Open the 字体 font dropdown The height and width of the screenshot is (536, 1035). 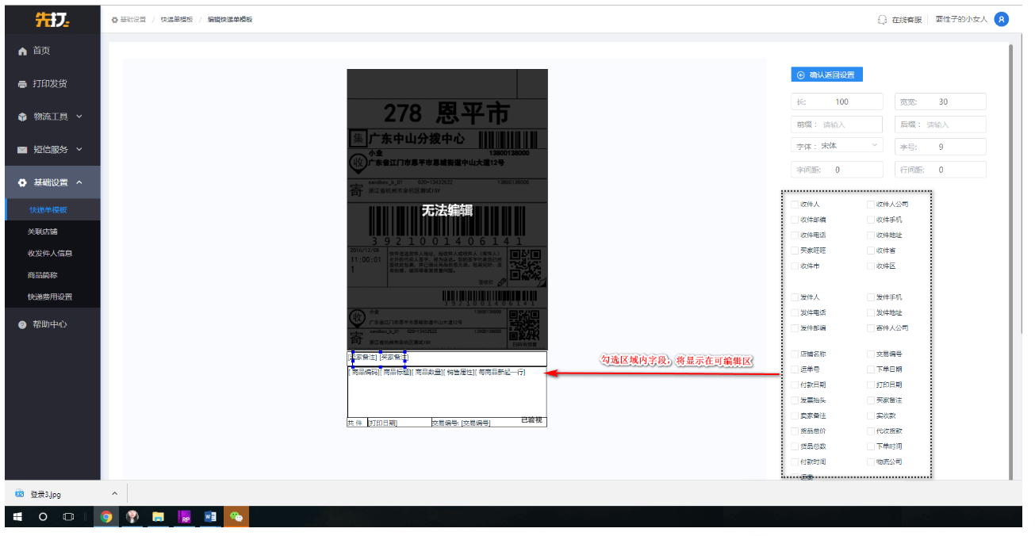coord(837,147)
